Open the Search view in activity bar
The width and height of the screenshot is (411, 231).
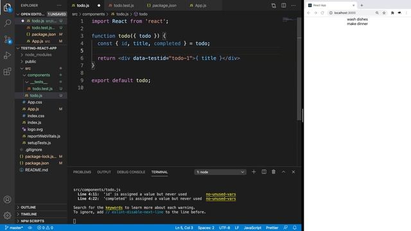click(7, 23)
